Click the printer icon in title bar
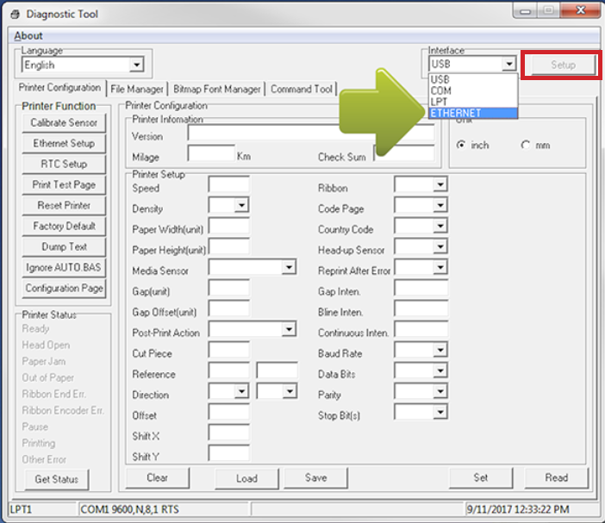 tap(15, 14)
